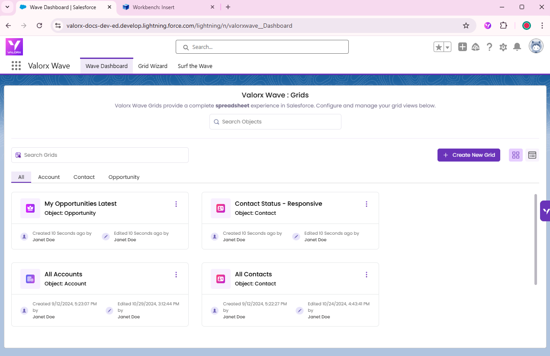This screenshot has height=356, width=550.
Task: Select the Account filter tab
Action: (49, 177)
